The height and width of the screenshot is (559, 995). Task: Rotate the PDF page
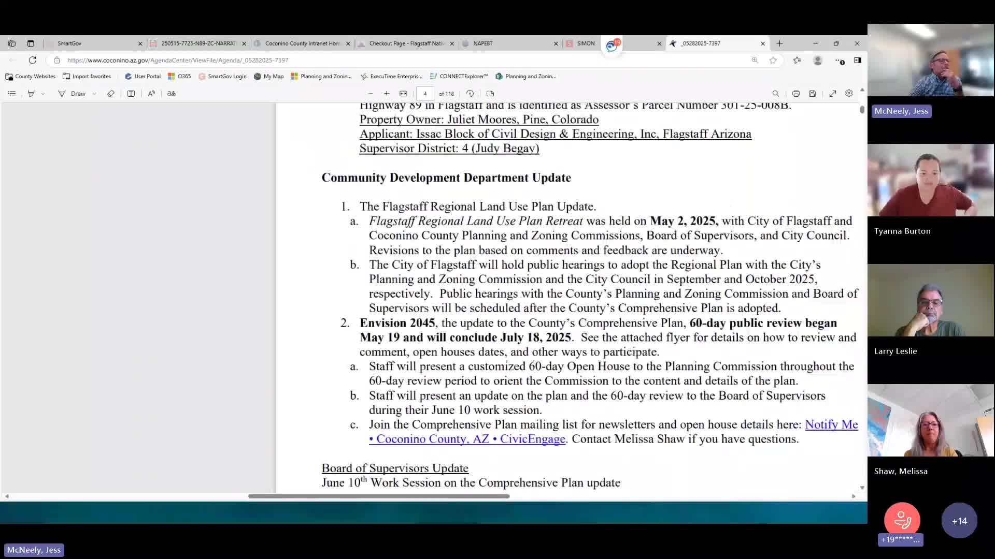[x=470, y=94]
